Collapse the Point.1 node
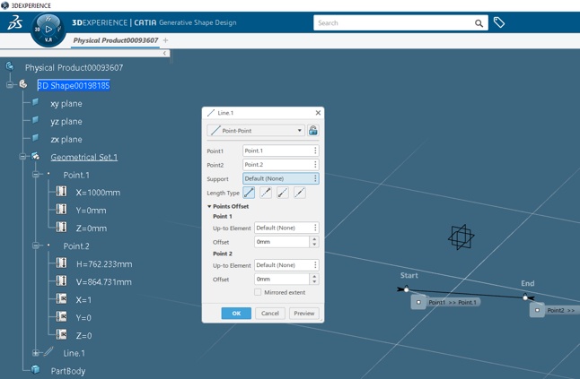Viewport: 580px width, 379px height. [x=36, y=174]
